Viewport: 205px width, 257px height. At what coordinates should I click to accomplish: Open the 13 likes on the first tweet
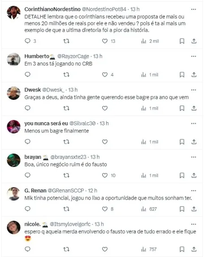(109, 41)
